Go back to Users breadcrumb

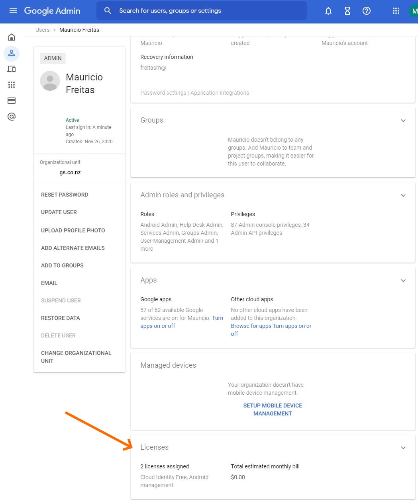click(x=43, y=30)
